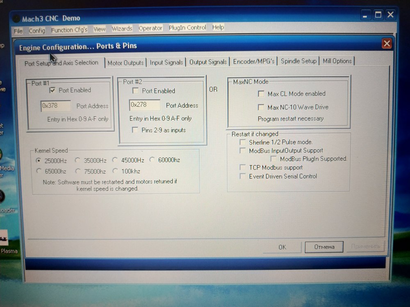Screen dimensions: 410x307
Task: Check ModBus InputOutput Support
Action: point(242,151)
